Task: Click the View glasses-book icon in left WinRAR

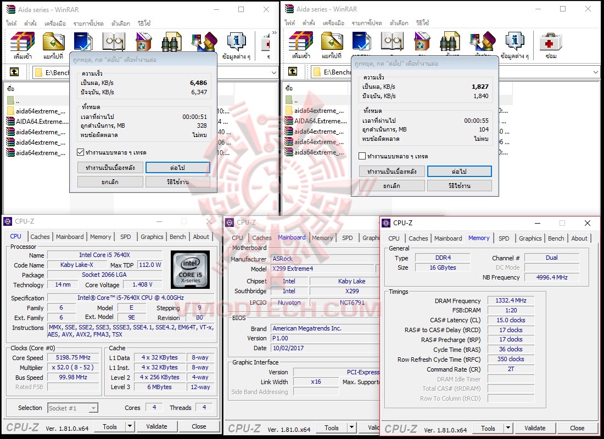Action: click(x=113, y=42)
